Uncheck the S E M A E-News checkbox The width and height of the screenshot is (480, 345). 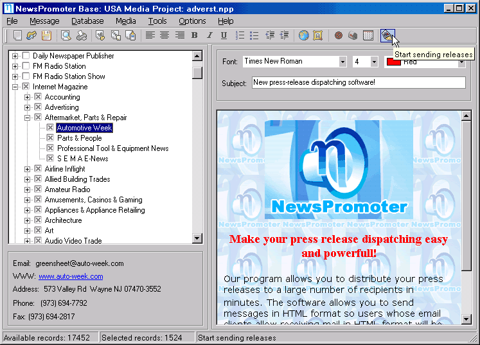pos(50,158)
